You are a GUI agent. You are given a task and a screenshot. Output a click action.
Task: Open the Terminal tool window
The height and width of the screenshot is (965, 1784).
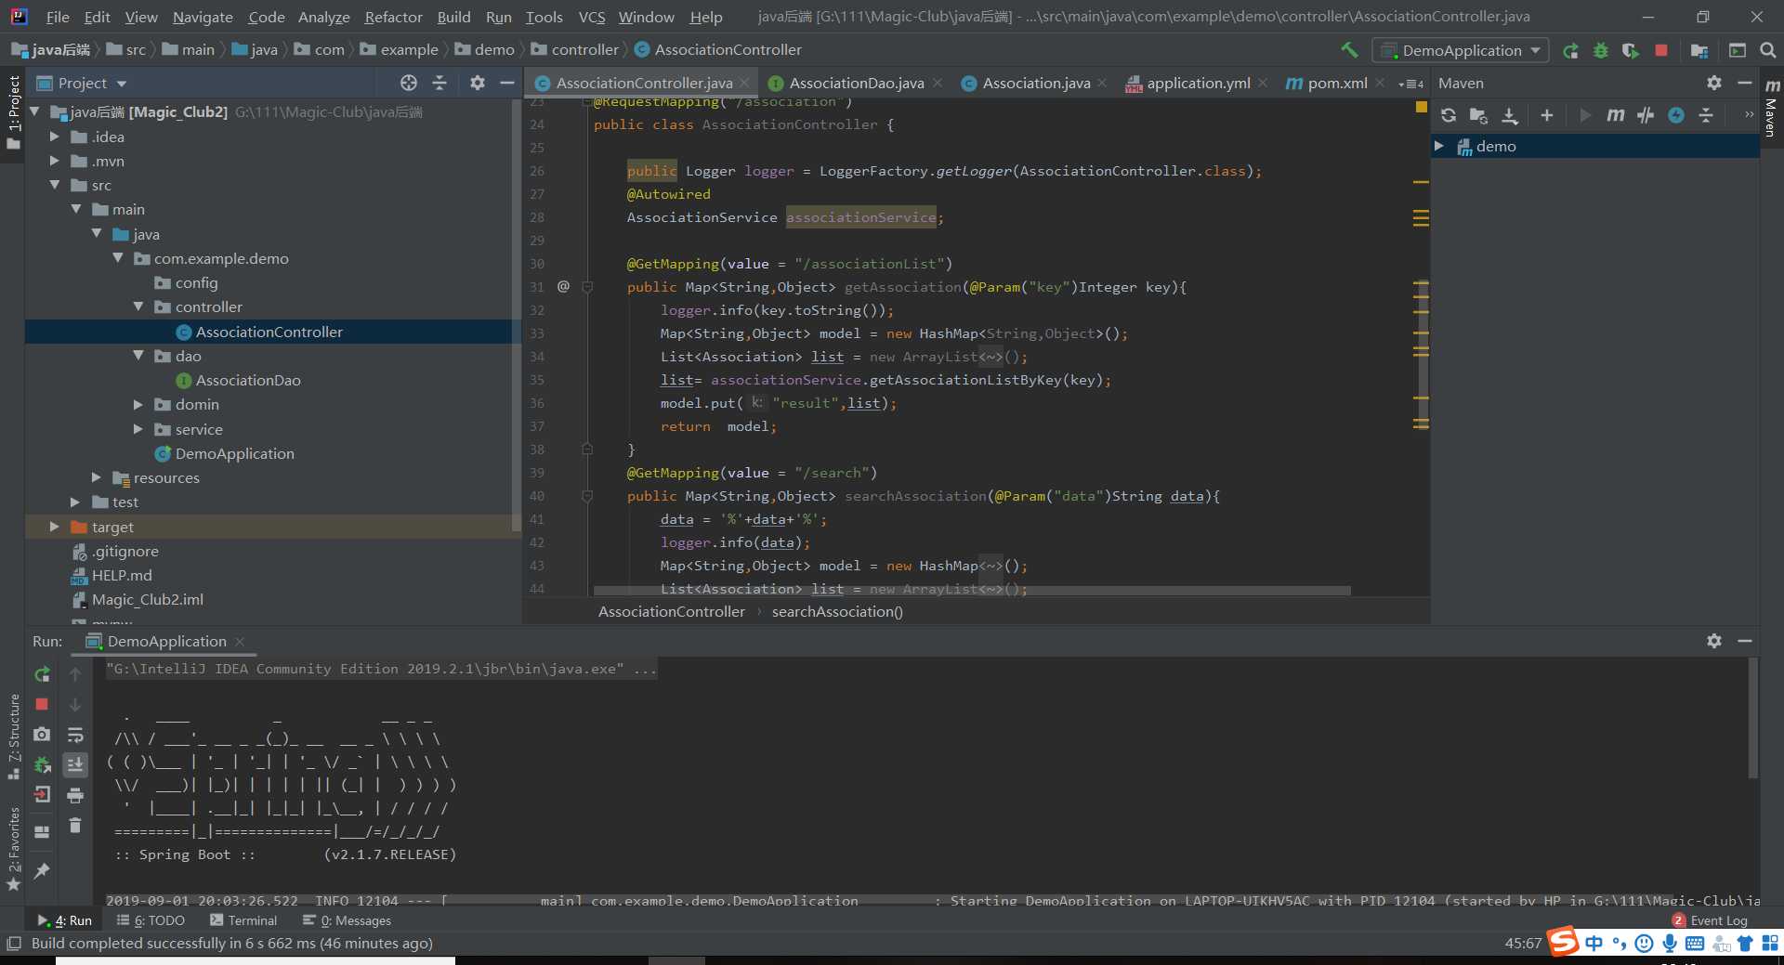(243, 920)
